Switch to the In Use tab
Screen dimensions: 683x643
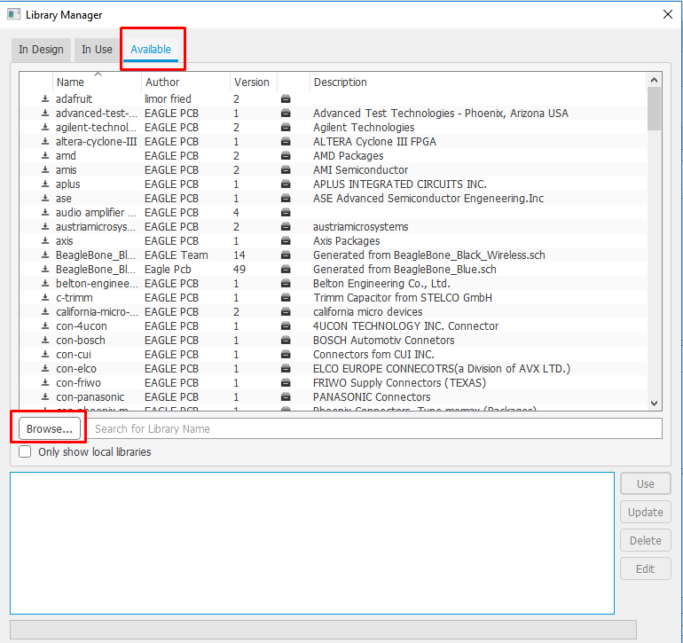[97, 50]
